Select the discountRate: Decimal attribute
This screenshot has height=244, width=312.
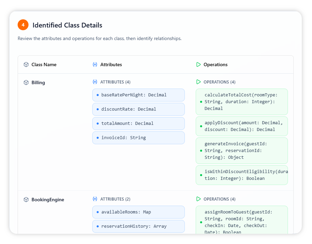[x=138, y=109]
